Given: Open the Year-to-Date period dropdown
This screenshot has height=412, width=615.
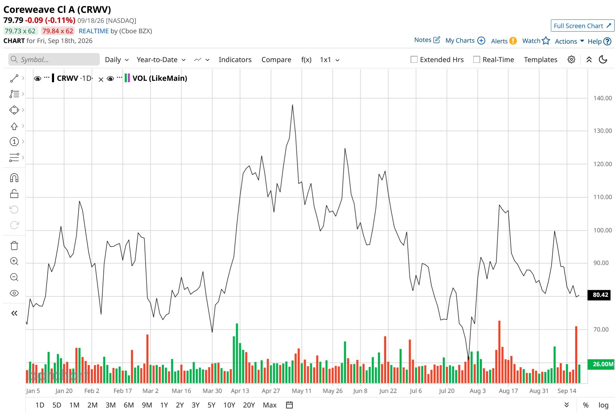Looking at the screenshot, I should point(161,60).
